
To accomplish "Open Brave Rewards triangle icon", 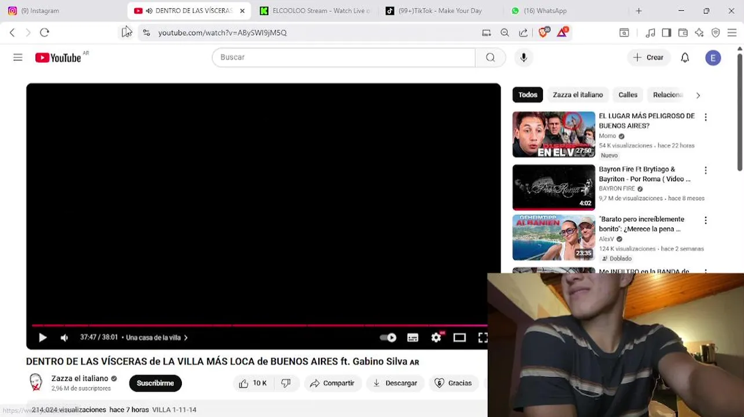I will [x=562, y=32].
